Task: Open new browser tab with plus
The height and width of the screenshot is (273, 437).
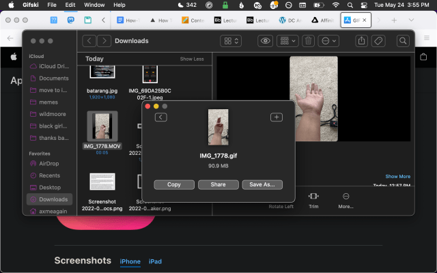Action: coord(394,20)
